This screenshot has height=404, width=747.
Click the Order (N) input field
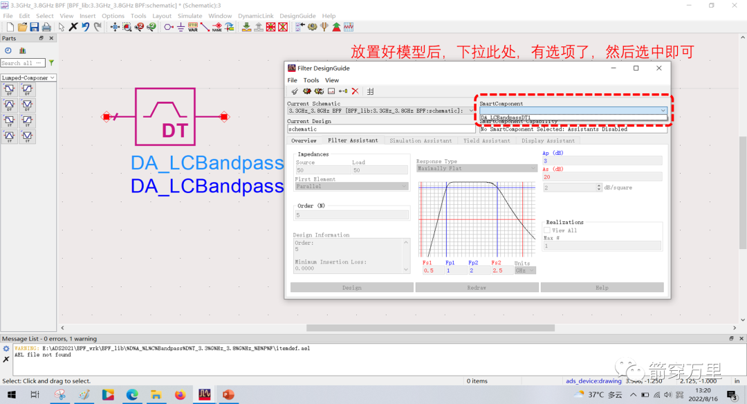click(351, 215)
